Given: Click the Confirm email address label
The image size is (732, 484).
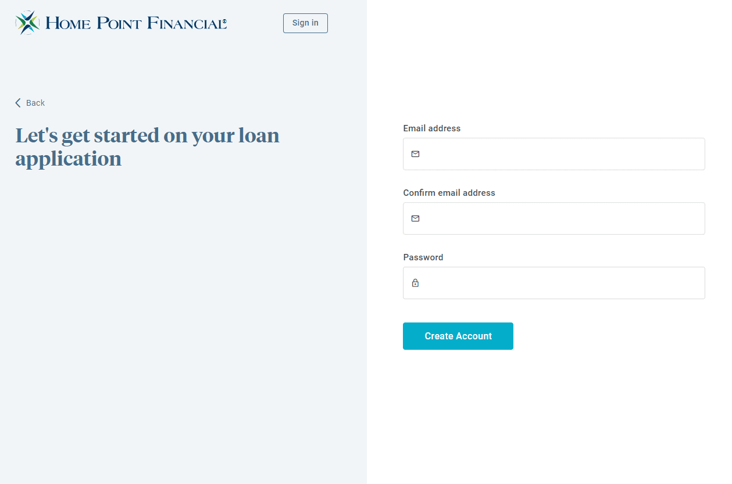Looking at the screenshot, I should click(x=449, y=192).
